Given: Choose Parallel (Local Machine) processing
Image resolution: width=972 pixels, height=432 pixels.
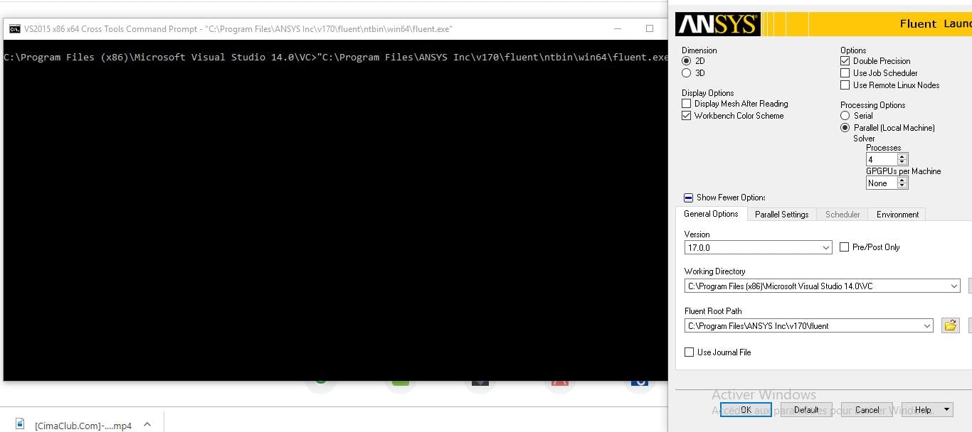Looking at the screenshot, I should [845, 128].
